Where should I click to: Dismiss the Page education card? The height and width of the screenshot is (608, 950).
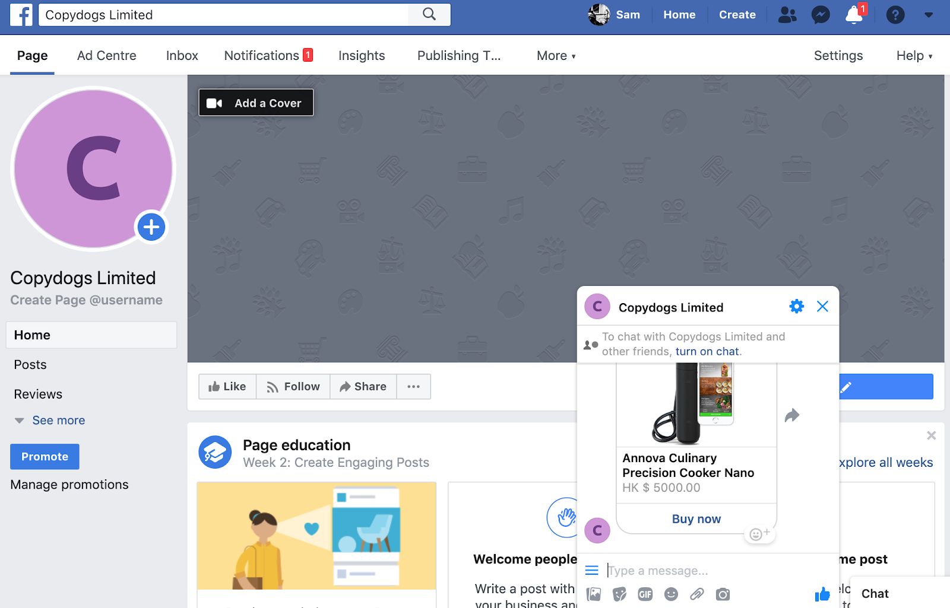(x=932, y=436)
